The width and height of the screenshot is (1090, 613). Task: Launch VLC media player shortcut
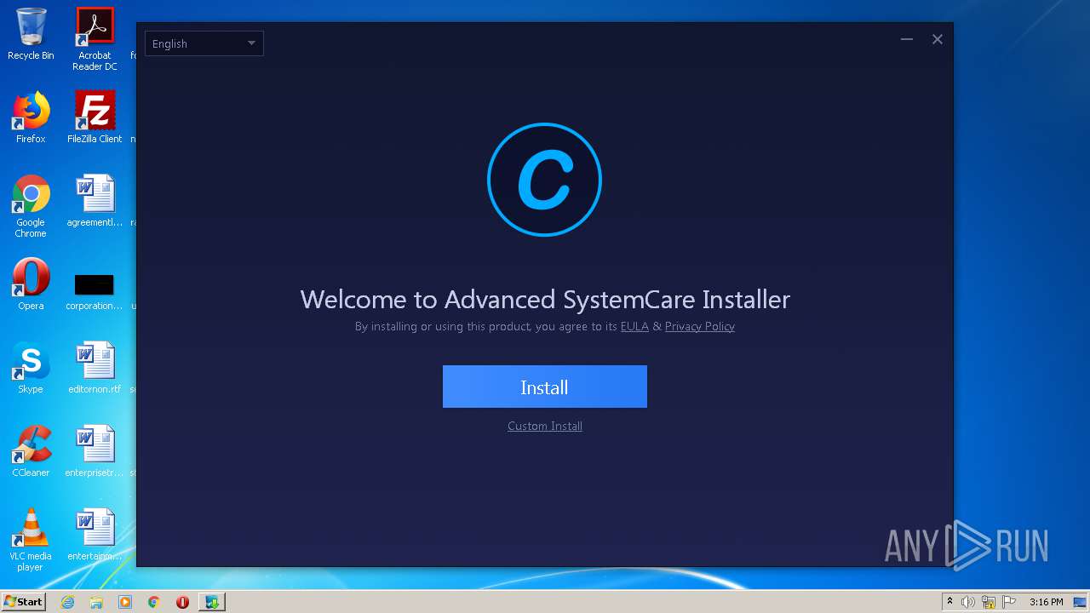[31, 541]
